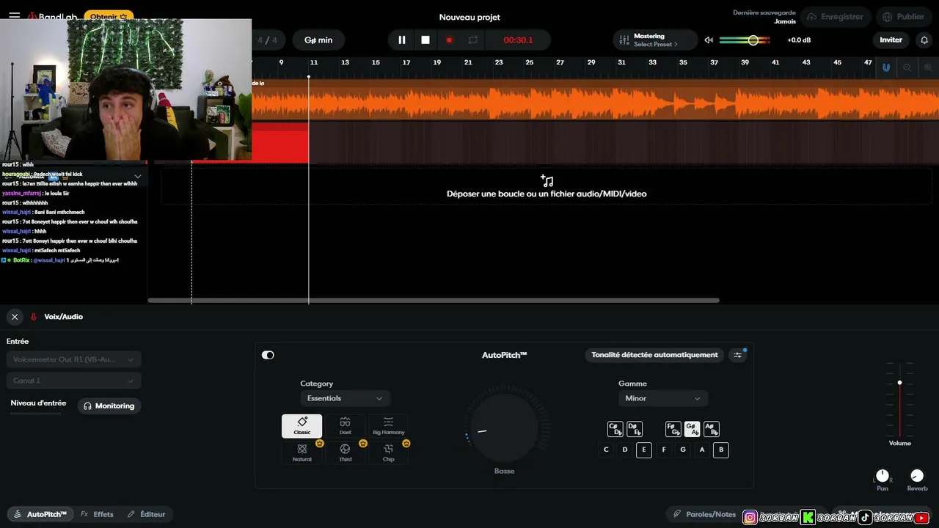Collapse the stream chat chevron
939x528 pixels.
(x=137, y=176)
